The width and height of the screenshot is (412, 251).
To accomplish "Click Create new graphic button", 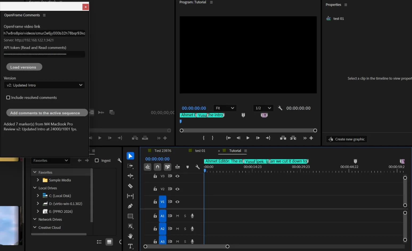I will (346, 139).
